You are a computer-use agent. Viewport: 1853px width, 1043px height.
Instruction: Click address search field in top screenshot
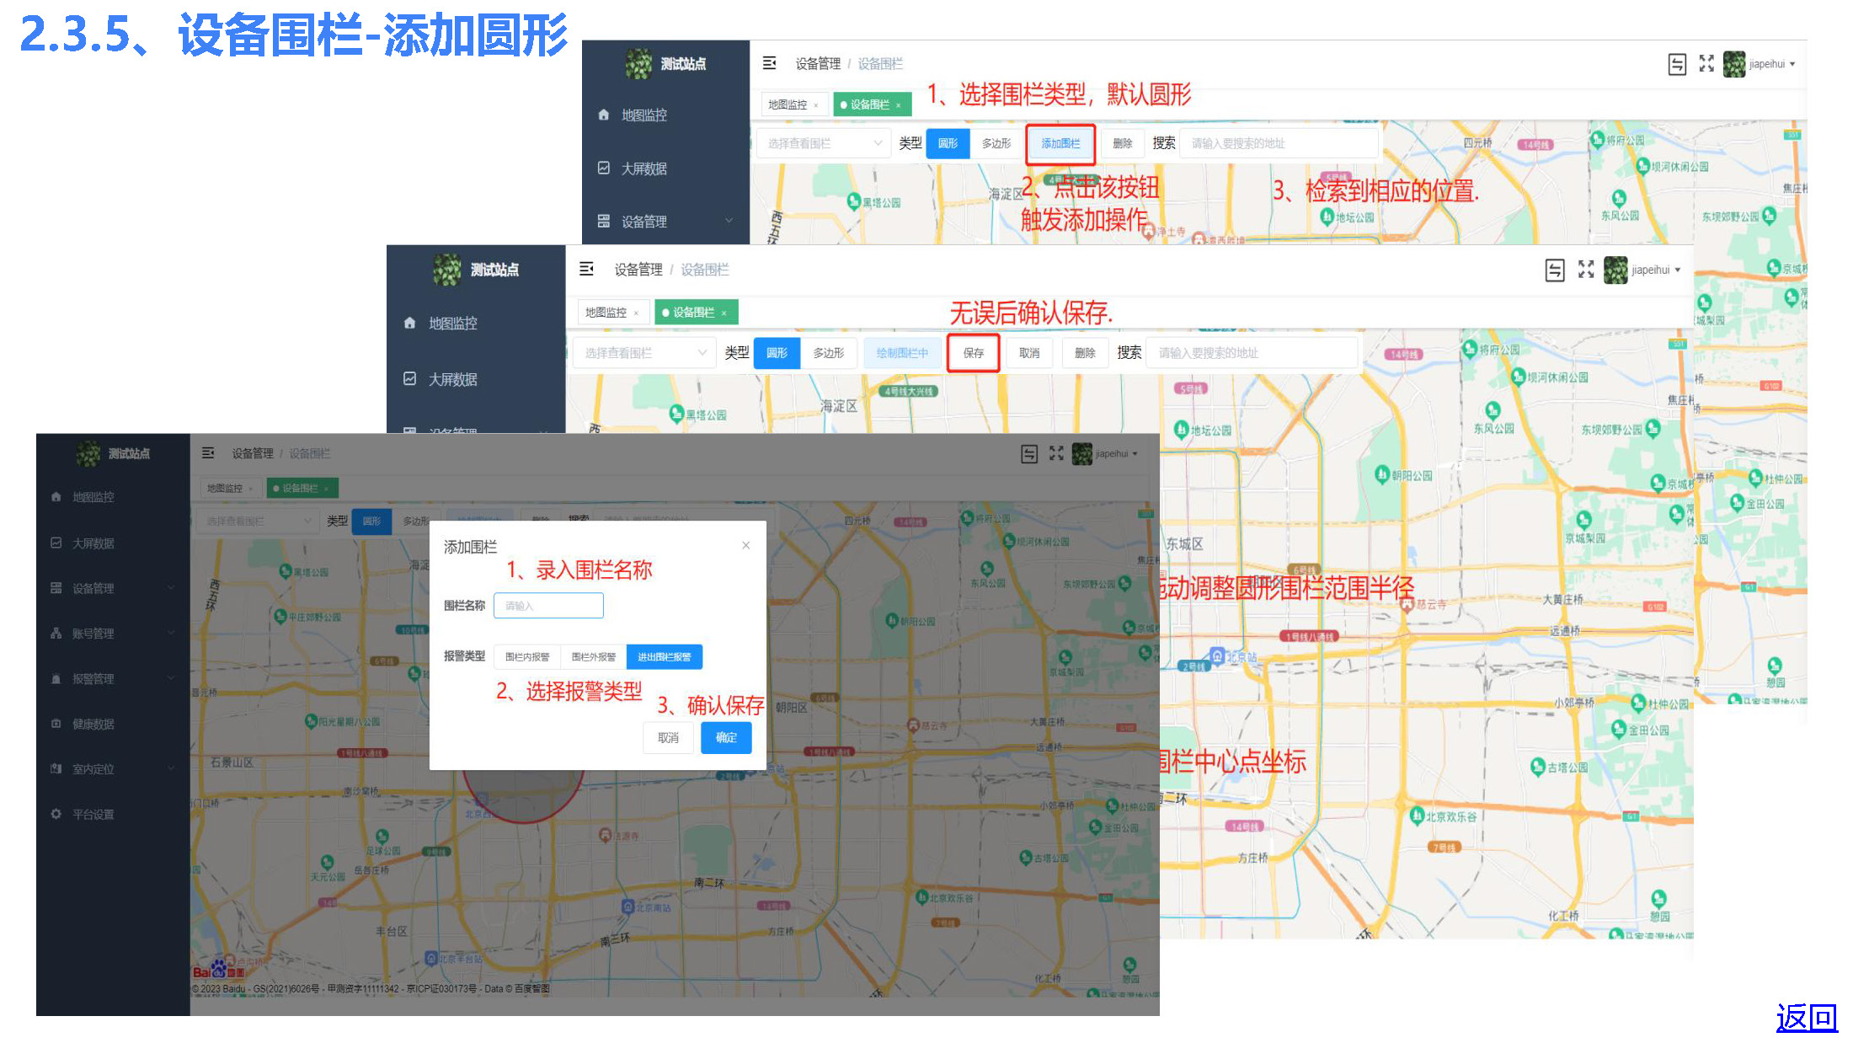tap(1279, 143)
